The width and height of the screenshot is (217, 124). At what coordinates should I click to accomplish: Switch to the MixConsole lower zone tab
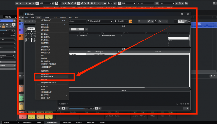tap(27, 123)
